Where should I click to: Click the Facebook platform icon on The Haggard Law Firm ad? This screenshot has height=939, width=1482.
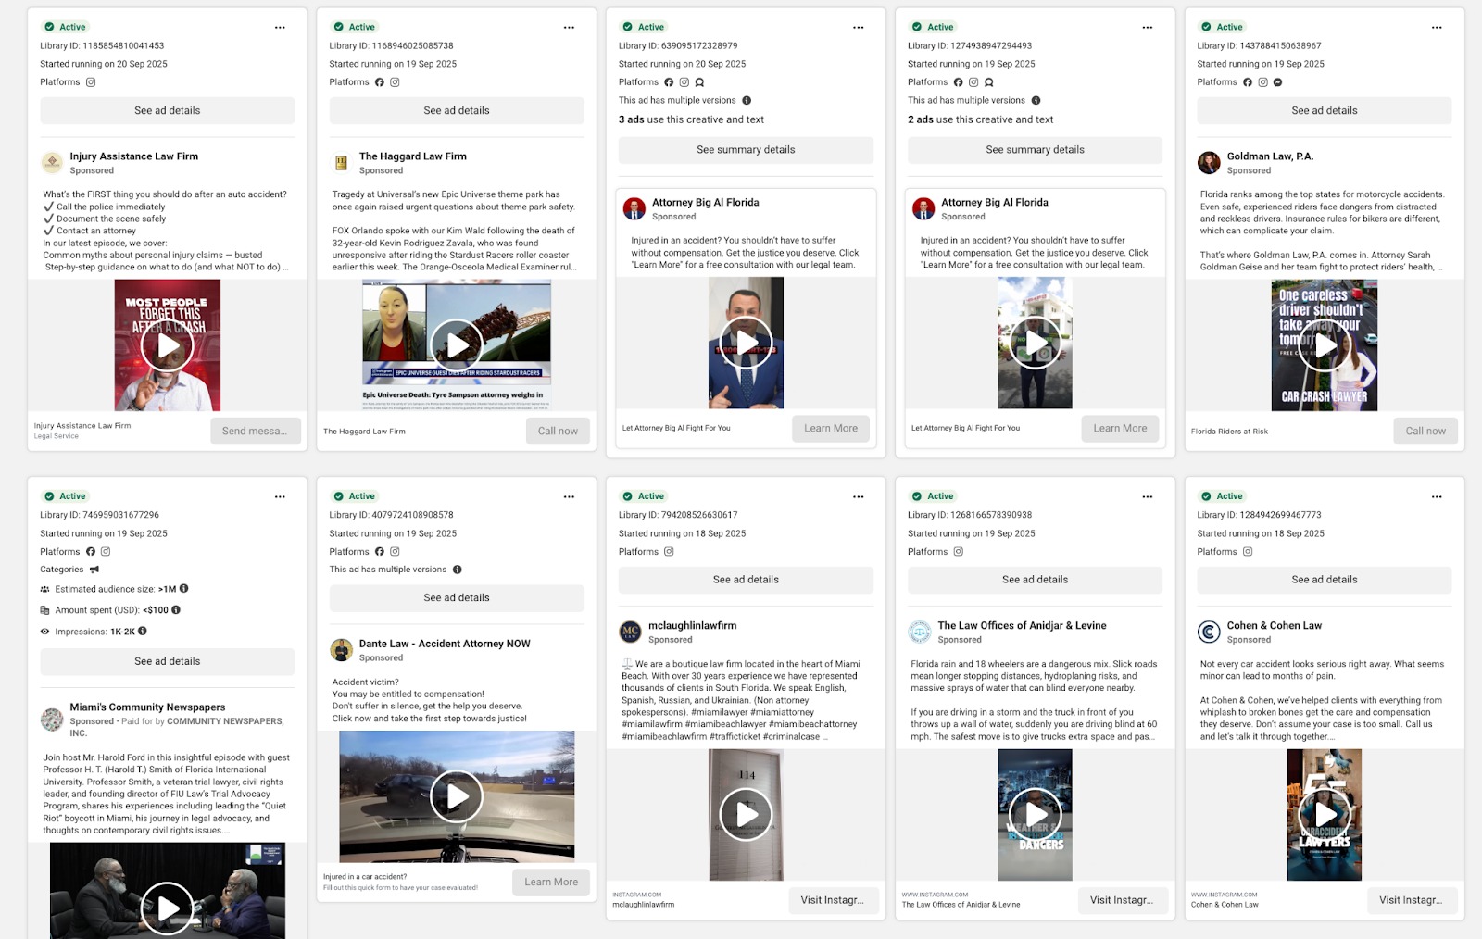380,82
